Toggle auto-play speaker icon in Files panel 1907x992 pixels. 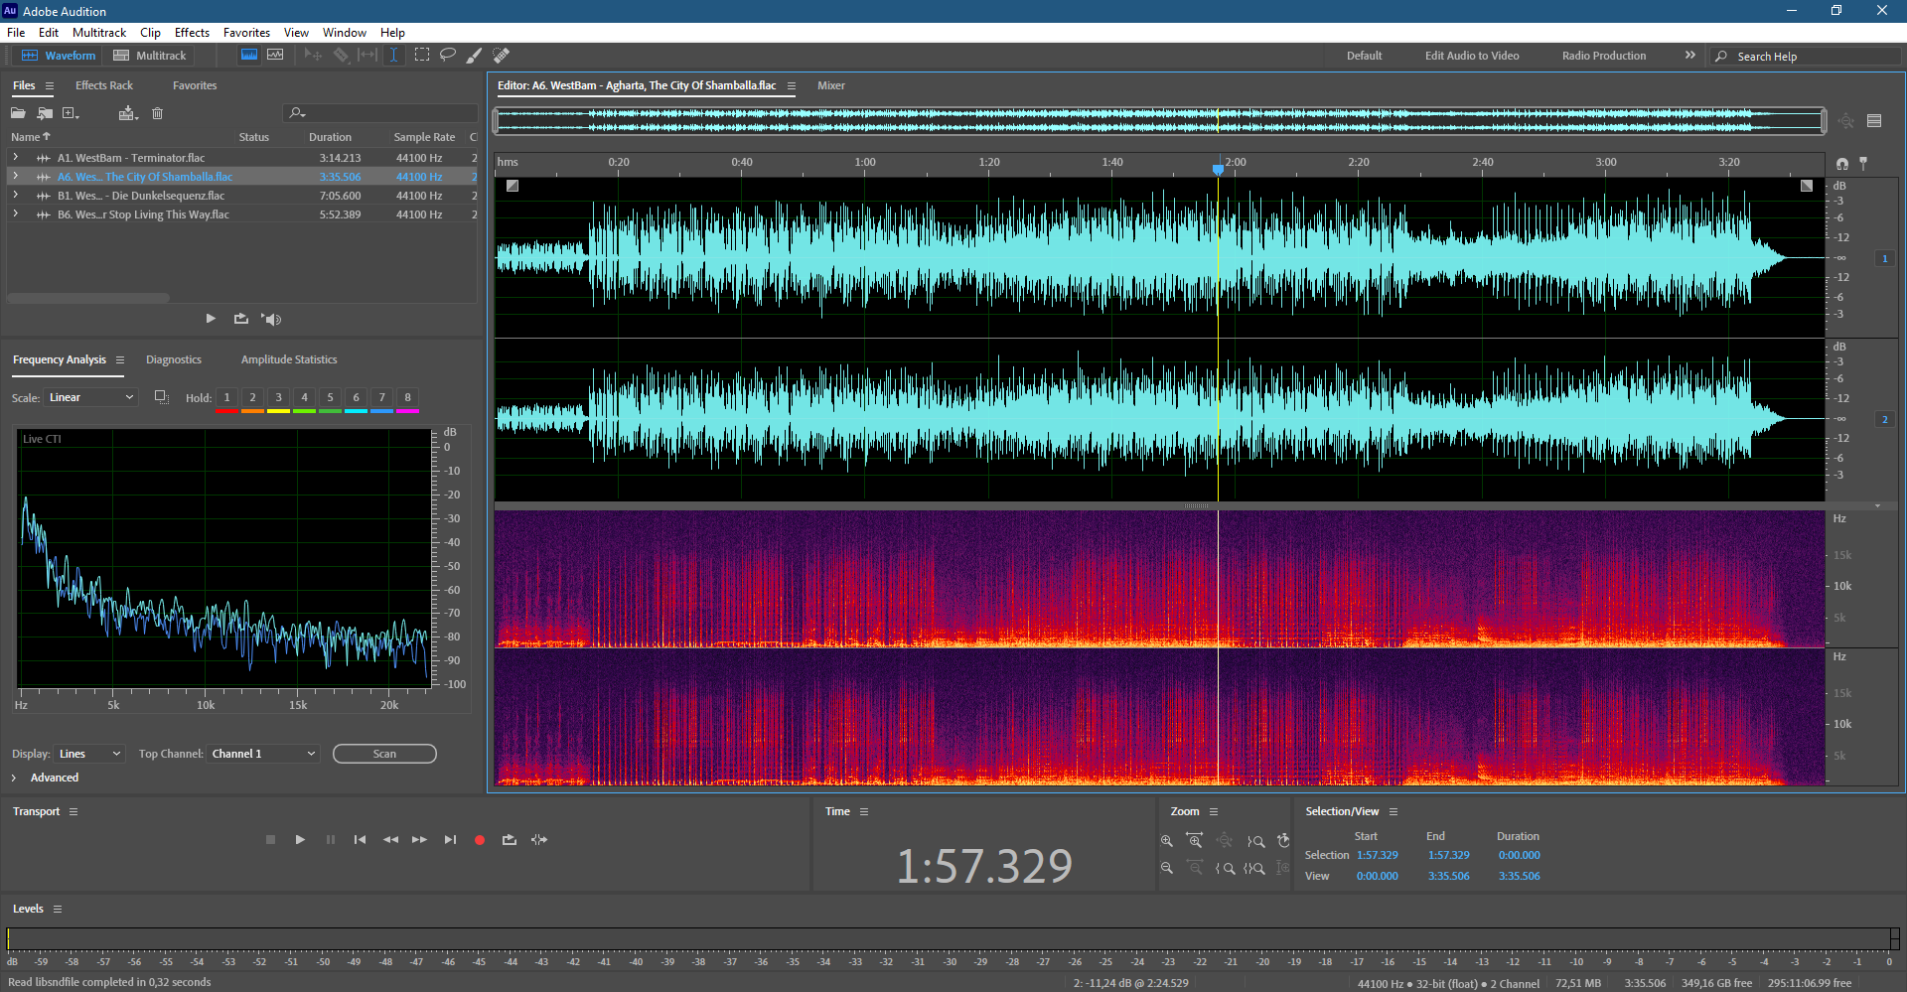[x=271, y=319]
